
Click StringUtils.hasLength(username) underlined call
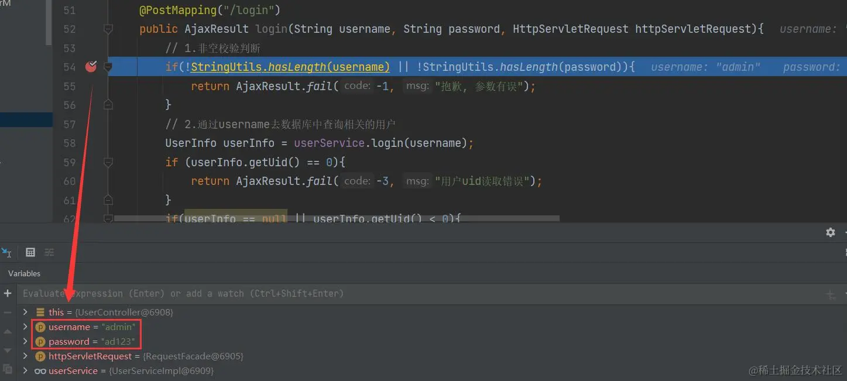click(290, 67)
